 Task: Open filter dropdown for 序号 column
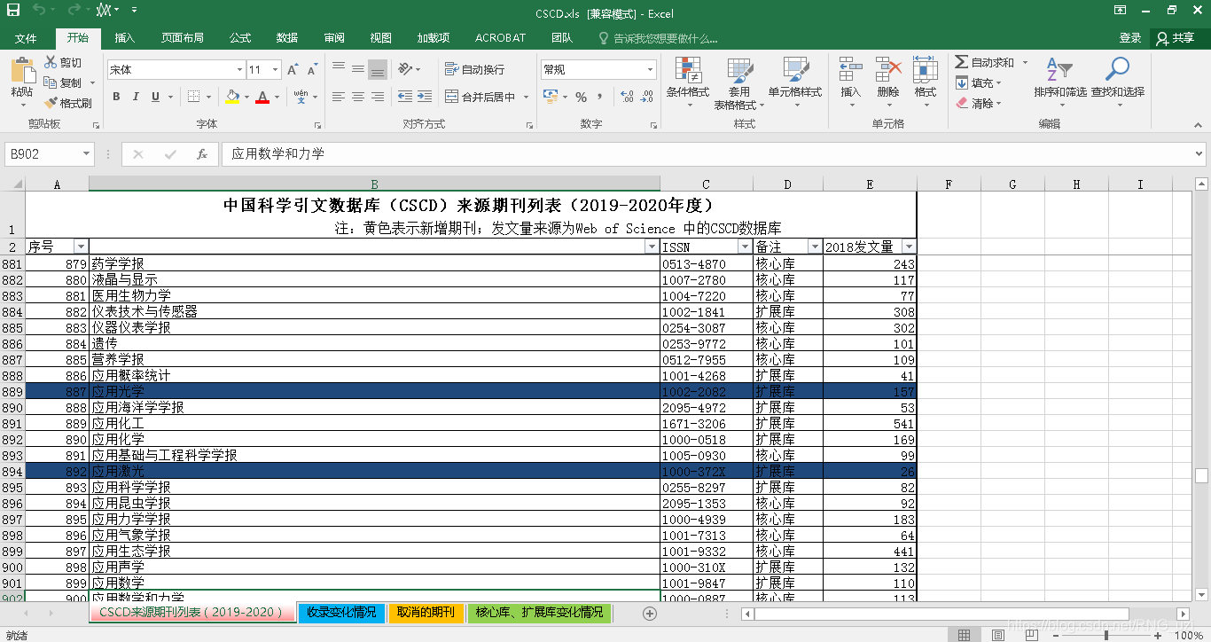point(81,247)
